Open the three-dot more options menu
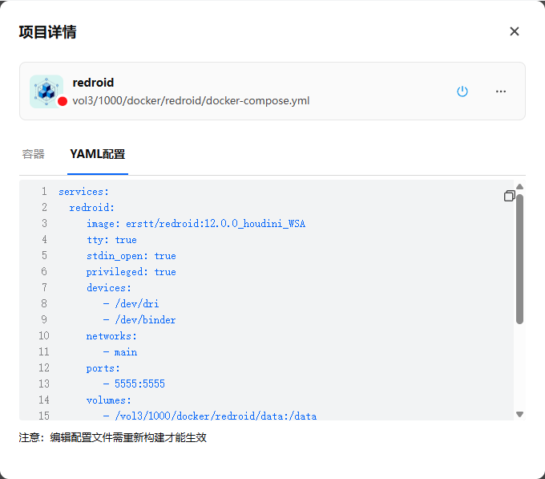 pos(500,91)
